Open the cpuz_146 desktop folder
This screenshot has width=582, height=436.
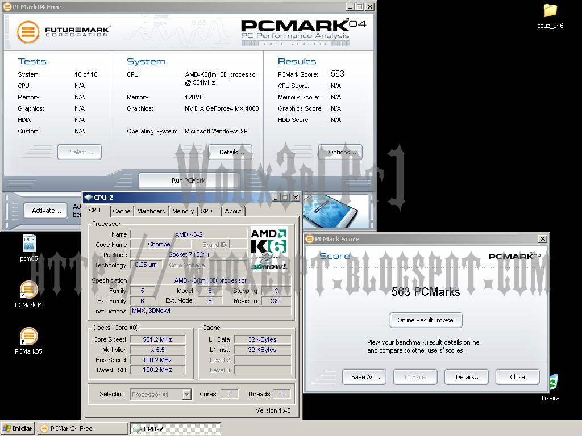[x=550, y=16]
